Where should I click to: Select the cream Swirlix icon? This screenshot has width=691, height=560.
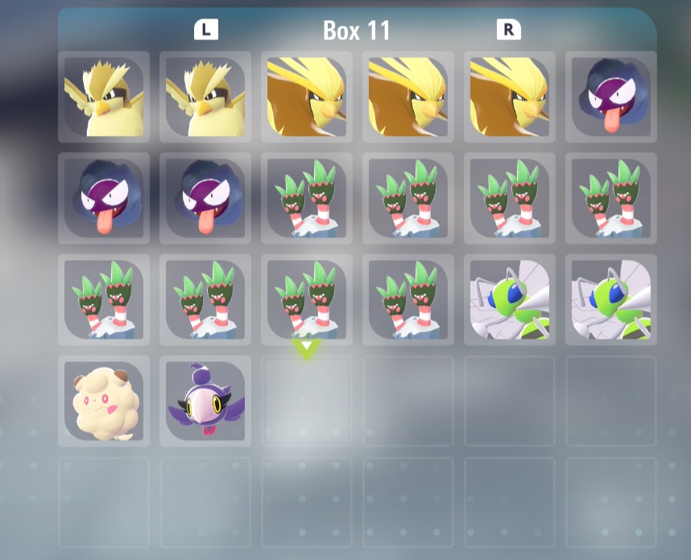[104, 401]
